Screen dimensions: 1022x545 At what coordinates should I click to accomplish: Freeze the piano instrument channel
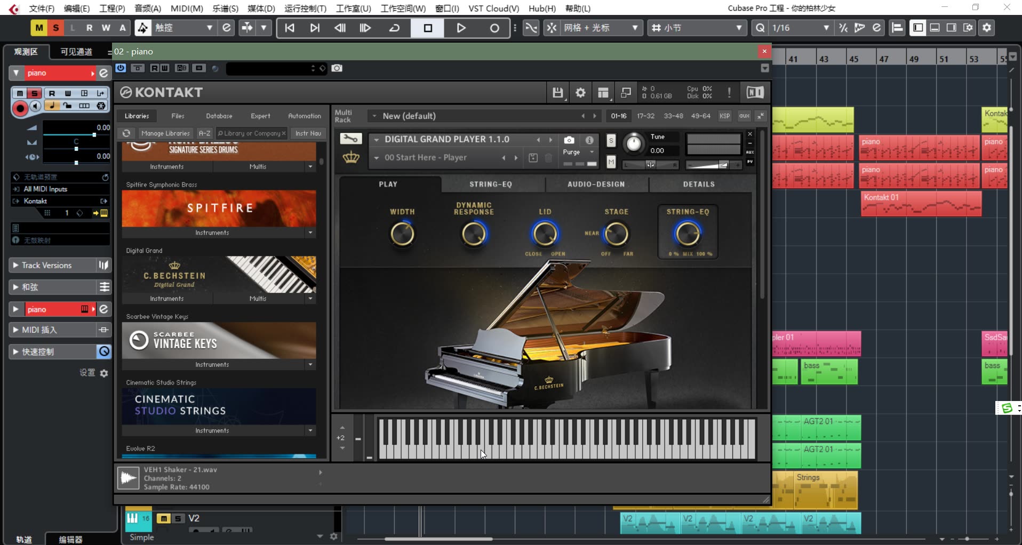[x=101, y=106]
